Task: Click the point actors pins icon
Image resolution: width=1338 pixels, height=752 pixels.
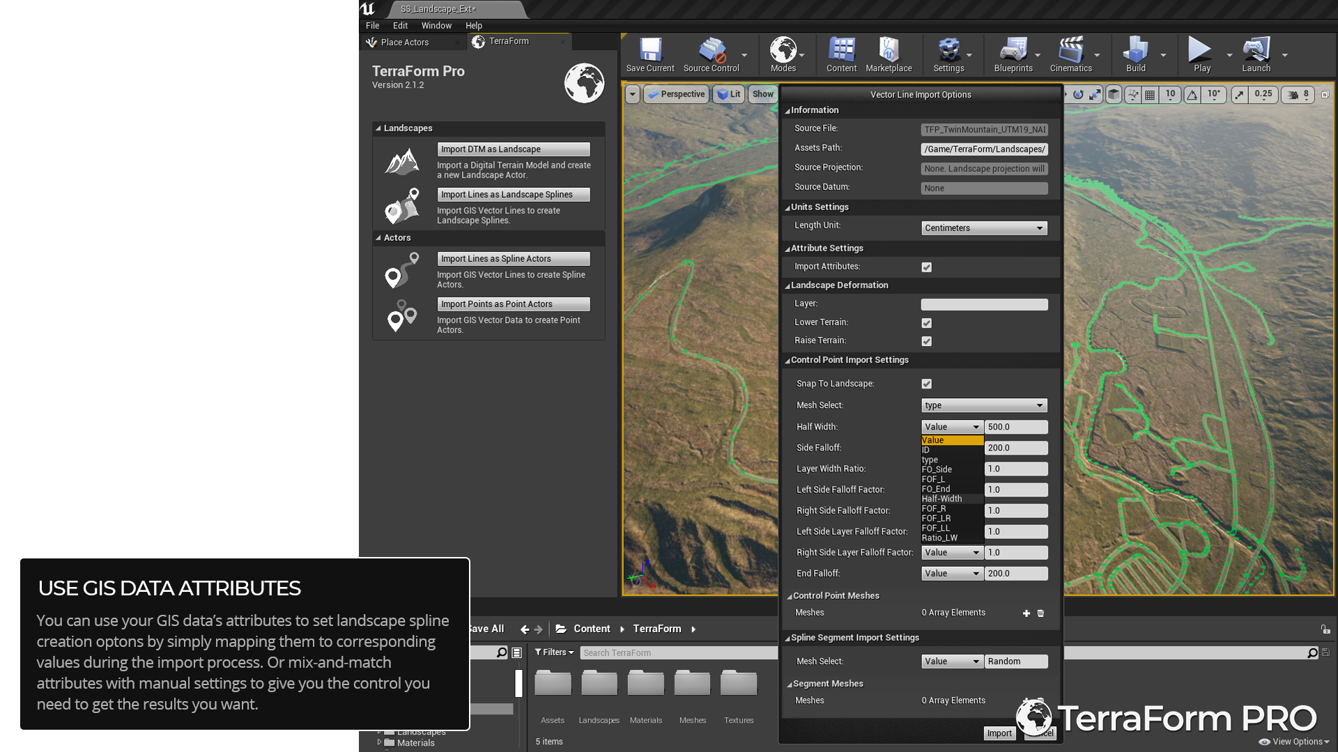Action: click(x=402, y=315)
